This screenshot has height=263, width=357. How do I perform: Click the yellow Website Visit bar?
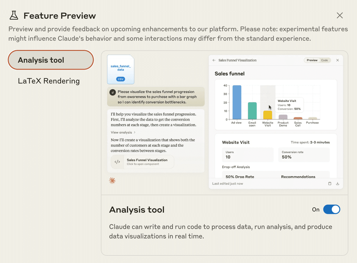268,115
